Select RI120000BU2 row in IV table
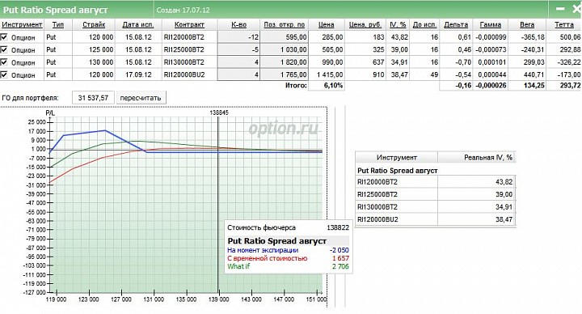Image resolution: width=582 pixels, height=314 pixels. click(x=436, y=219)
